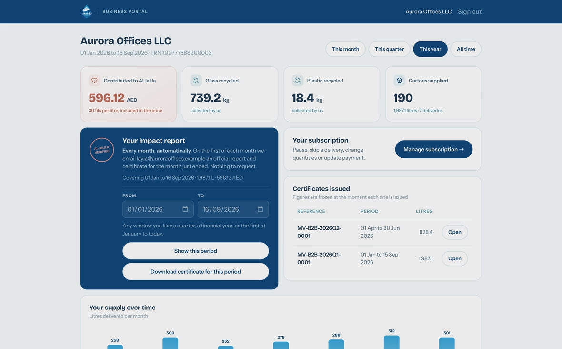The image size is (562, 349).
Task: Click the 01 Jan to 15 Sep 2026 period
Action: (379, 258)
